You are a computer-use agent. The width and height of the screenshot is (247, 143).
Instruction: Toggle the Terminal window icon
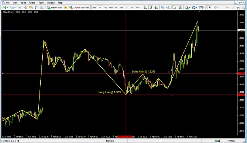coord(36,8)
